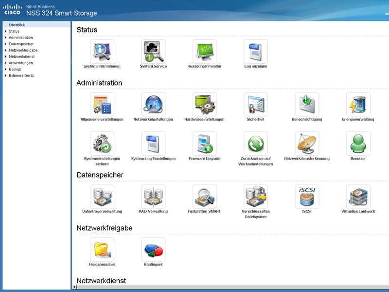Viewport: 389px width, 292px height.
Task: Open the Sicherheit icon
Action: tap(256, 104)
